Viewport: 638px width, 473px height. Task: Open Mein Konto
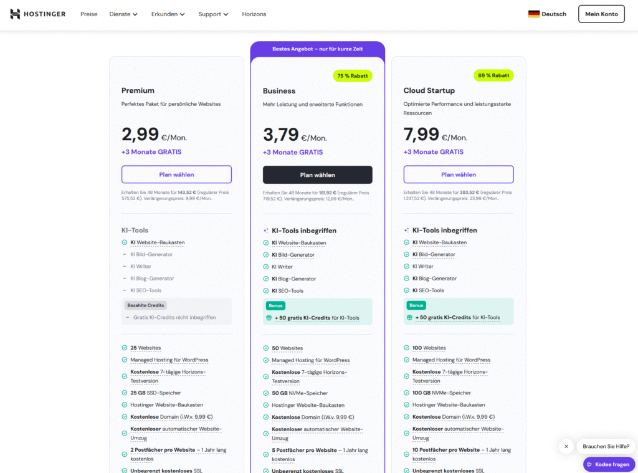tap(601, 14)
